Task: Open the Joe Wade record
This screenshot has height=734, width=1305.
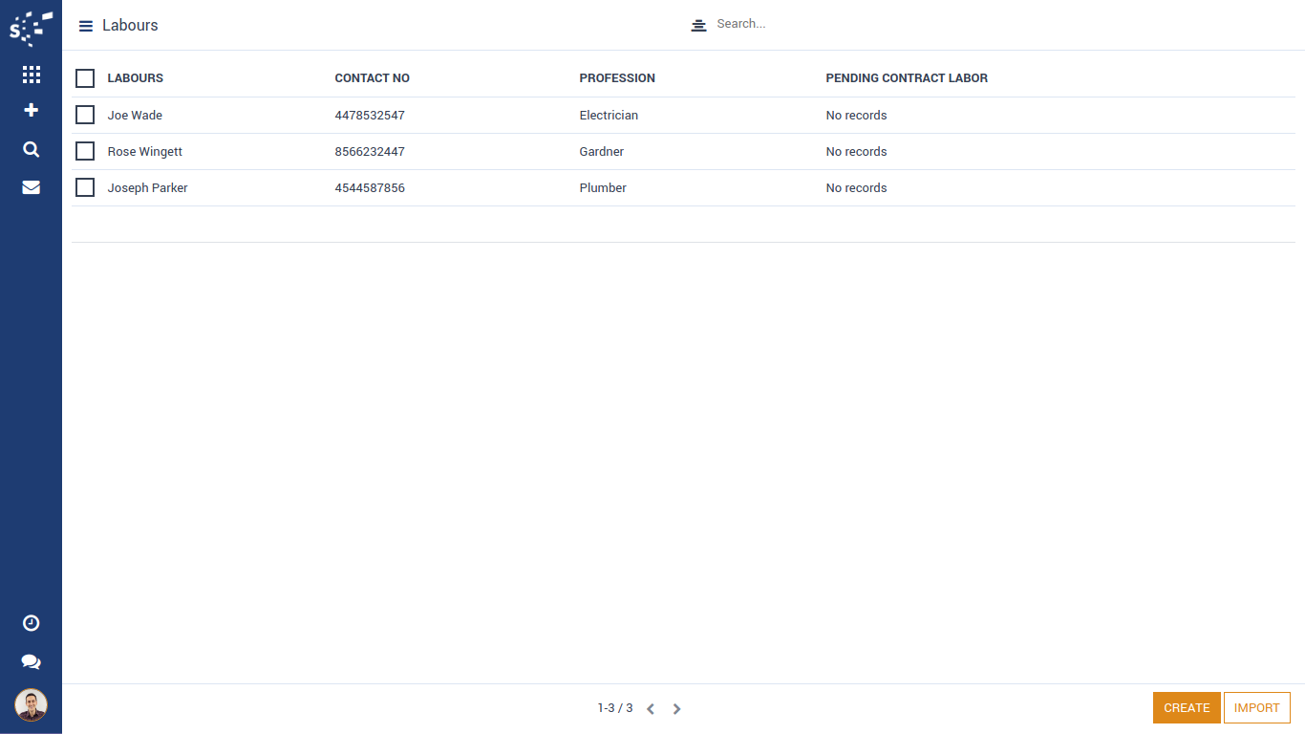Action: point(135,116)
